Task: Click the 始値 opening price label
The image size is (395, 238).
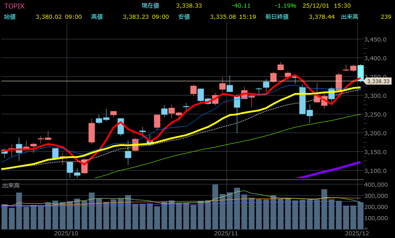Action: pos(10,17)
